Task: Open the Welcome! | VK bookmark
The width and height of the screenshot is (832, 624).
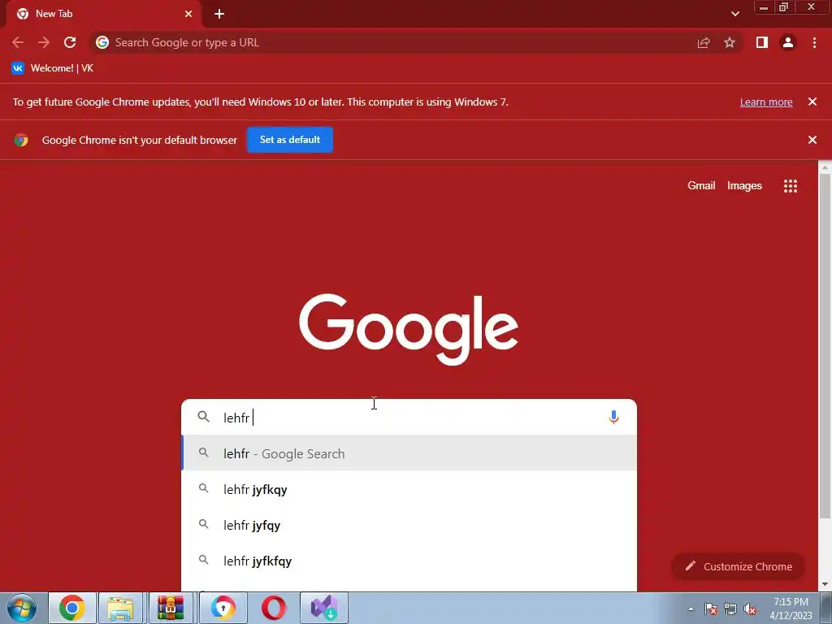Action: click(x=53, y=68)
